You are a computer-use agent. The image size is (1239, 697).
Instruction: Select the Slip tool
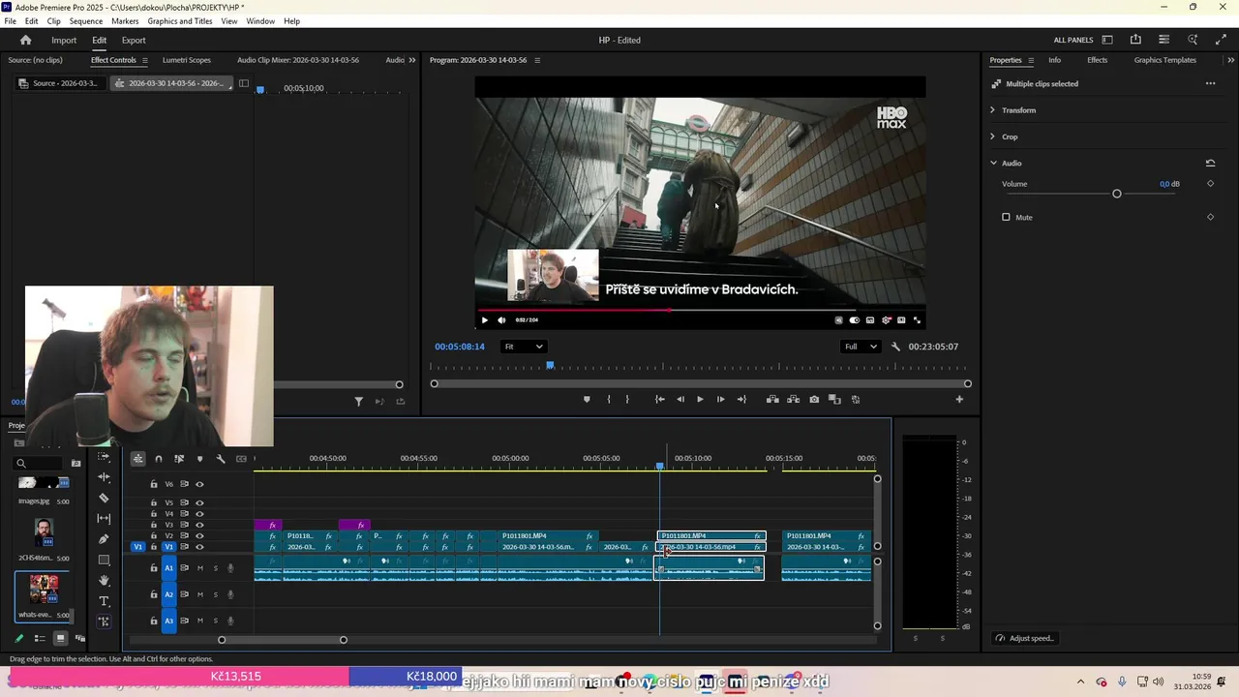coord(105,518)
